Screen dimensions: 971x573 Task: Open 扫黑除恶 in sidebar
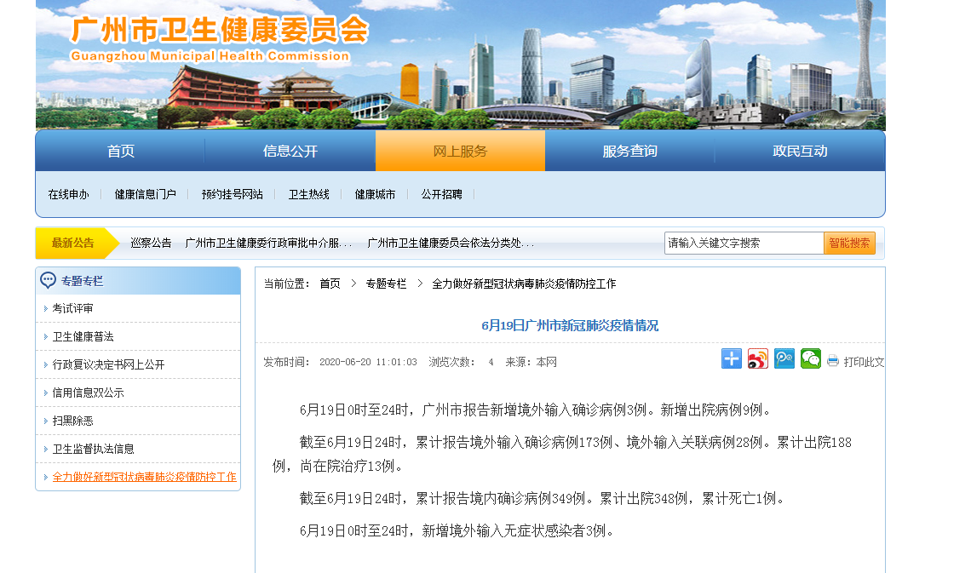coord(73,421)
